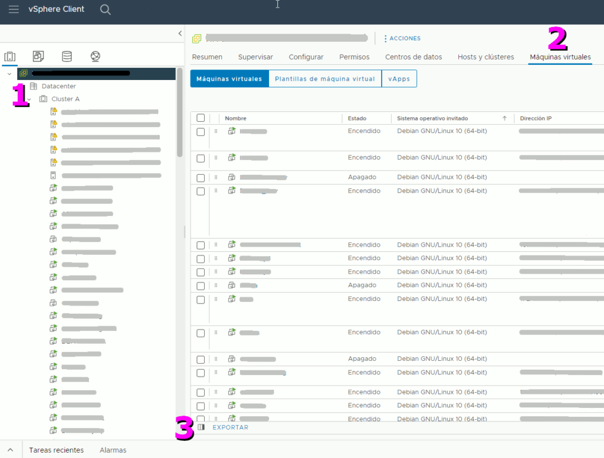The height and width of the screenshot is (458, 604).
Task: Click the ascending sort arrow in guest OS column
Action: (x=504, y=118)
